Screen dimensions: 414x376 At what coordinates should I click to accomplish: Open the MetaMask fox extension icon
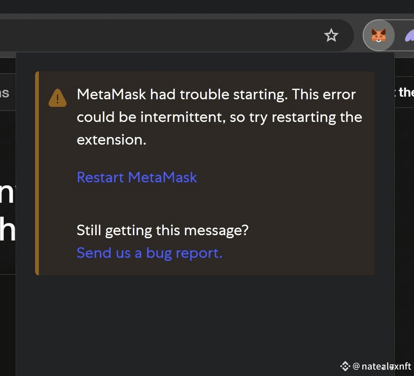pyautogui.click(x=379, y=35)
